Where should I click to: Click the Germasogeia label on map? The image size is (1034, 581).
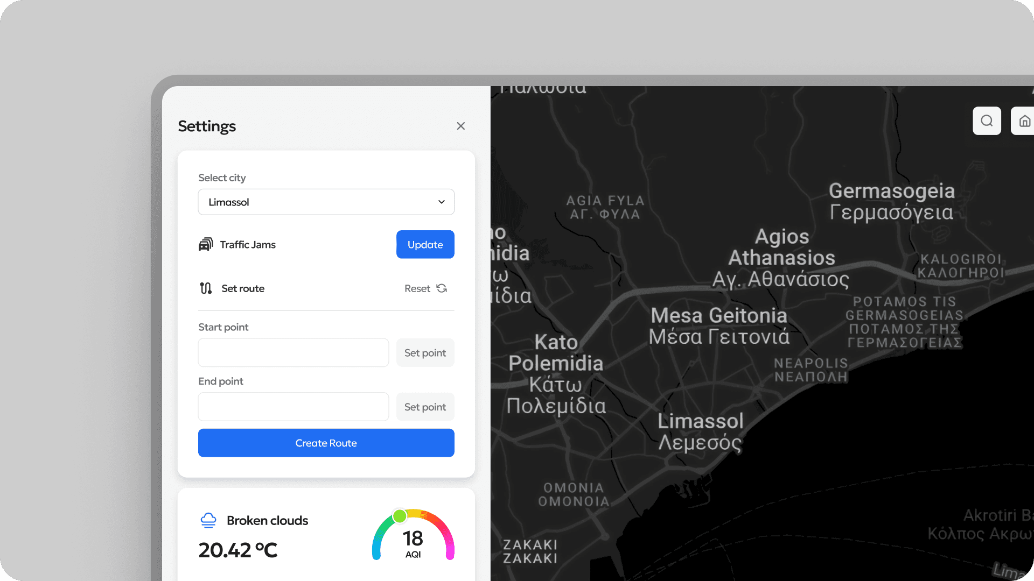pos(891,191)
